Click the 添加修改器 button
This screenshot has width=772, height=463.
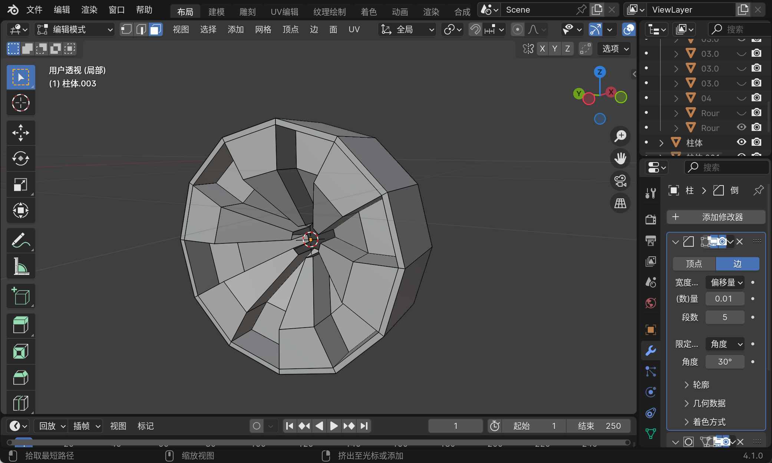point(716,217)
